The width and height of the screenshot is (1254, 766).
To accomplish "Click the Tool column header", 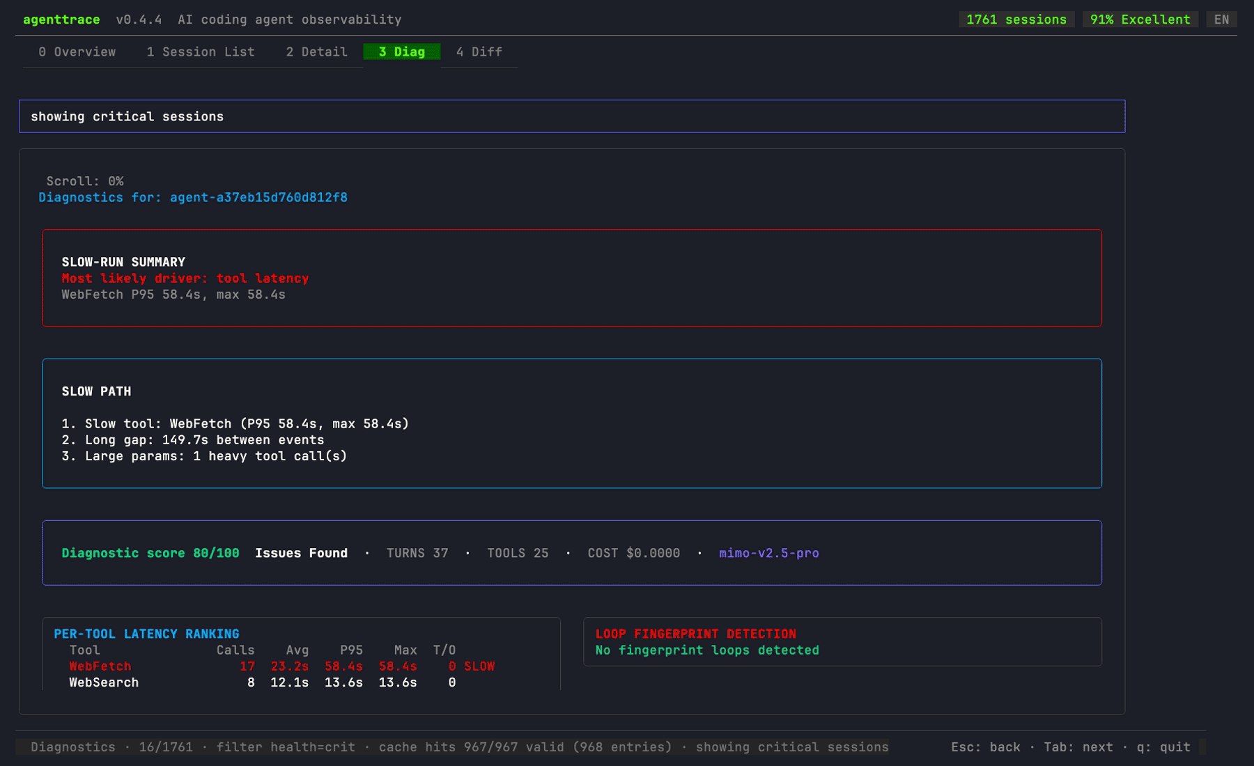I will pos(84,650).
